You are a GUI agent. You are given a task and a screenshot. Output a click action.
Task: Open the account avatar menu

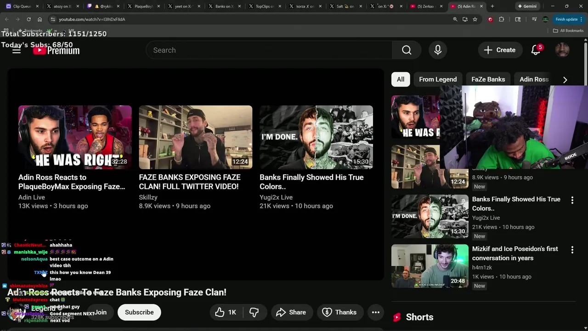[x=562, y=50]
